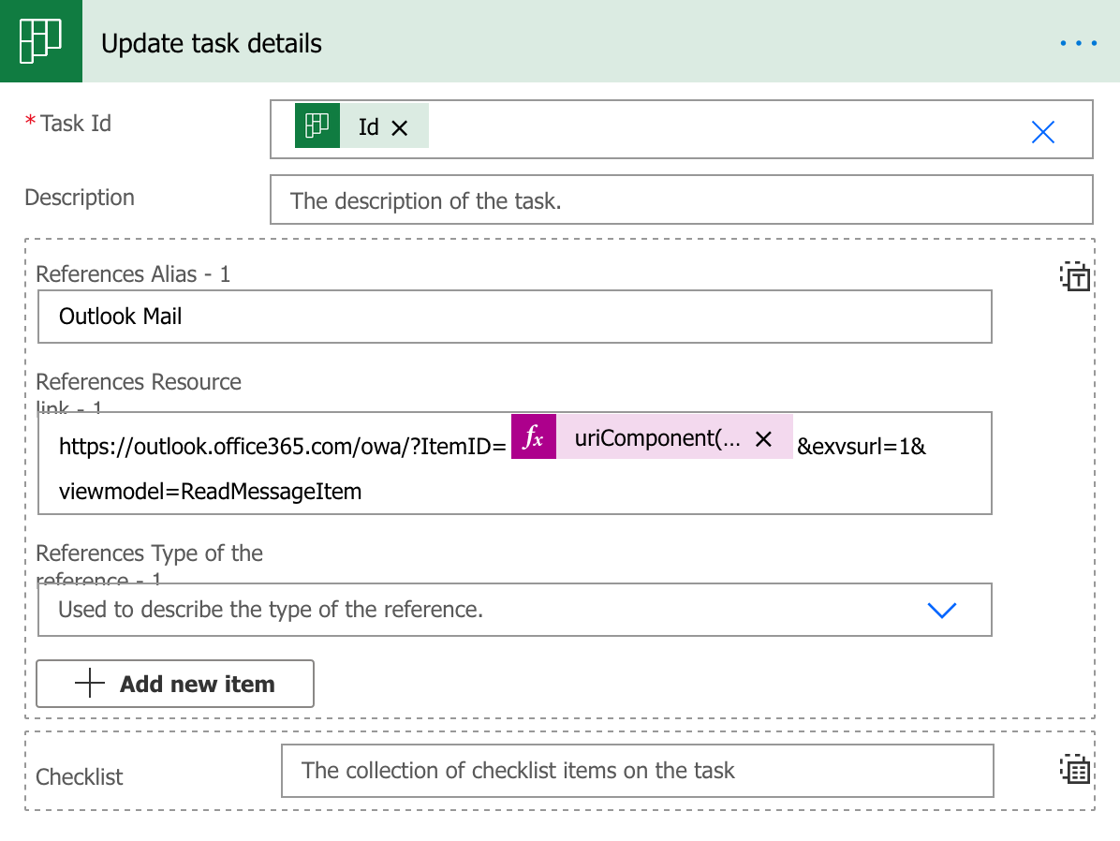This screenshot has width=1120, height=841.
Task: Click the Description input field
Action: coord(682,199)
